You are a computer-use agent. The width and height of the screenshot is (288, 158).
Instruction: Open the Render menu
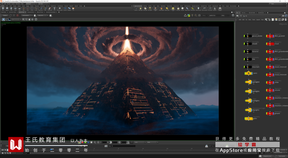click(x=9, y=4)
